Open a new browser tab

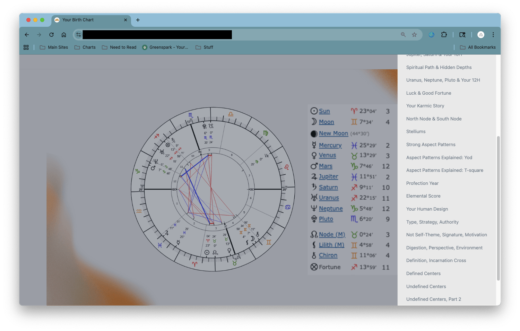tap(138, 20)
